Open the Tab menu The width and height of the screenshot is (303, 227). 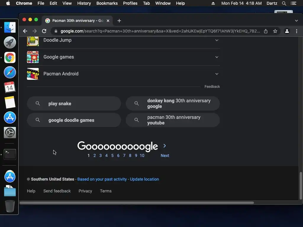click(146, 3)
